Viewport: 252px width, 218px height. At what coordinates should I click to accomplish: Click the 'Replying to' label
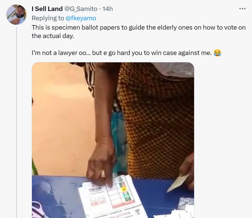point(48,18)
